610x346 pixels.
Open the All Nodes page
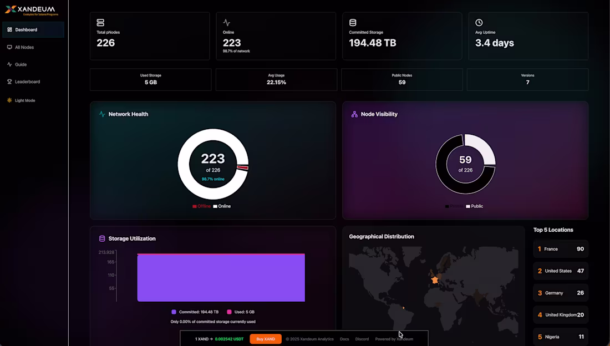click(x=24, y=47)
